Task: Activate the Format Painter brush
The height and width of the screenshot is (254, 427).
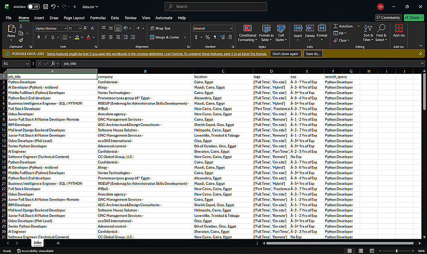Action: 21,40
